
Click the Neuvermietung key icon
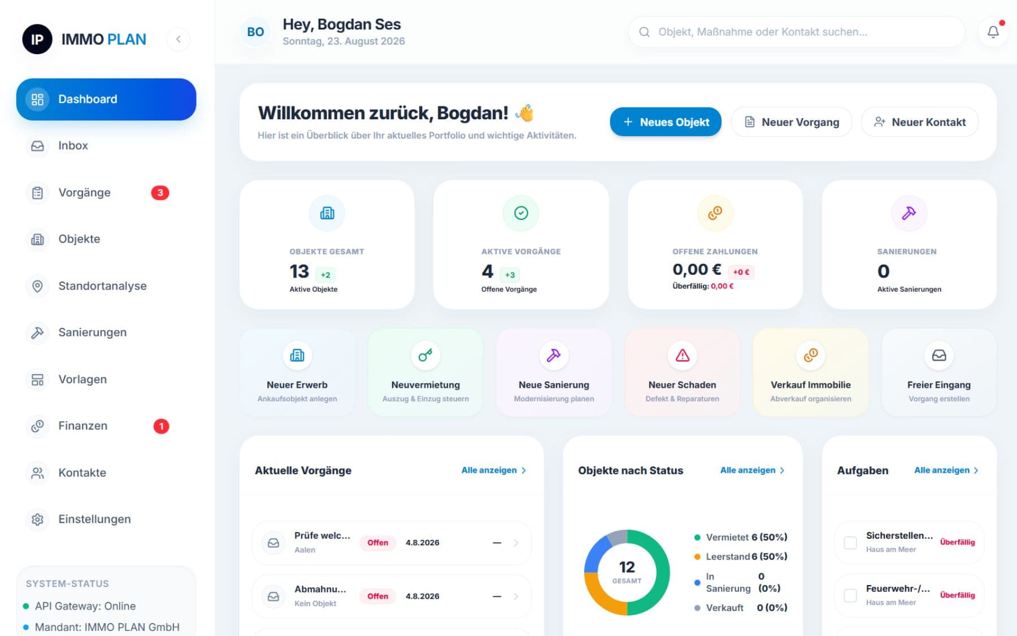click(425, 356)
